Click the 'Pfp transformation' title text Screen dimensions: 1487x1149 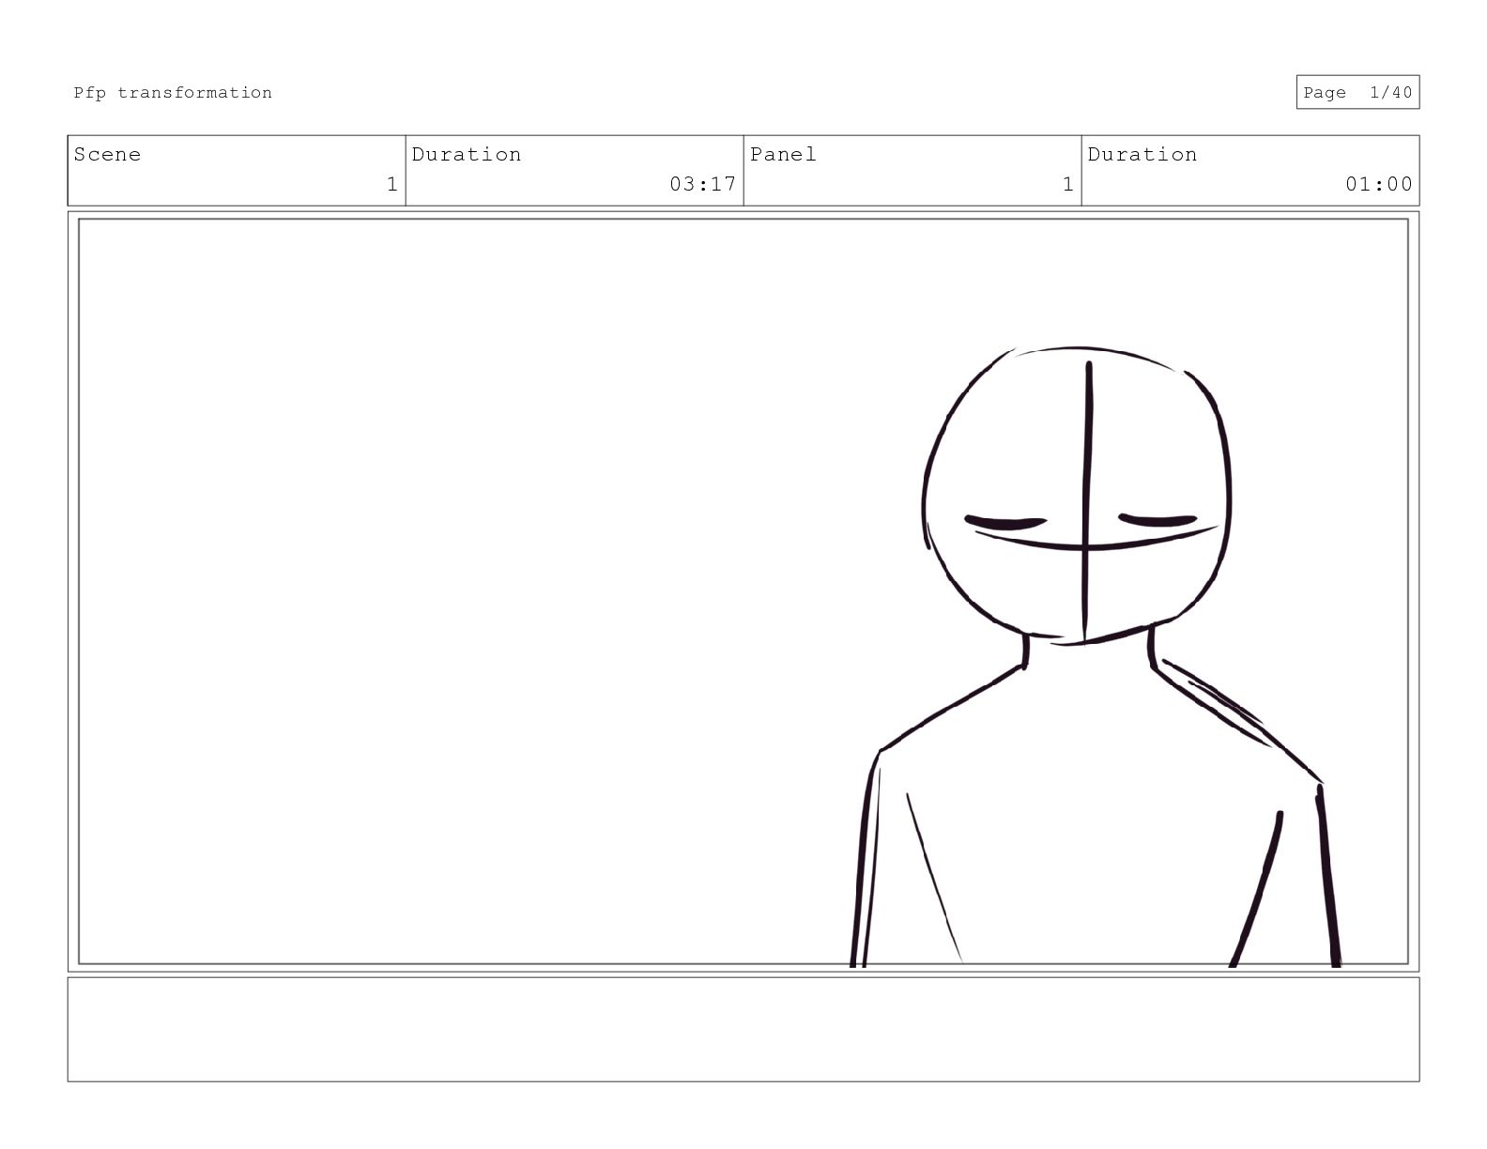click(173, 92)
